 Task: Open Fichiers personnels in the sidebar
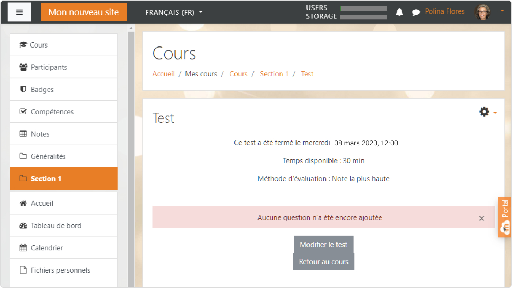point(63,270)
